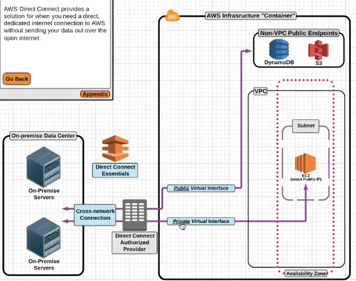Screen dimensions: 356x281
Task: Open the Appendix button
Action: tap(95, 94)
